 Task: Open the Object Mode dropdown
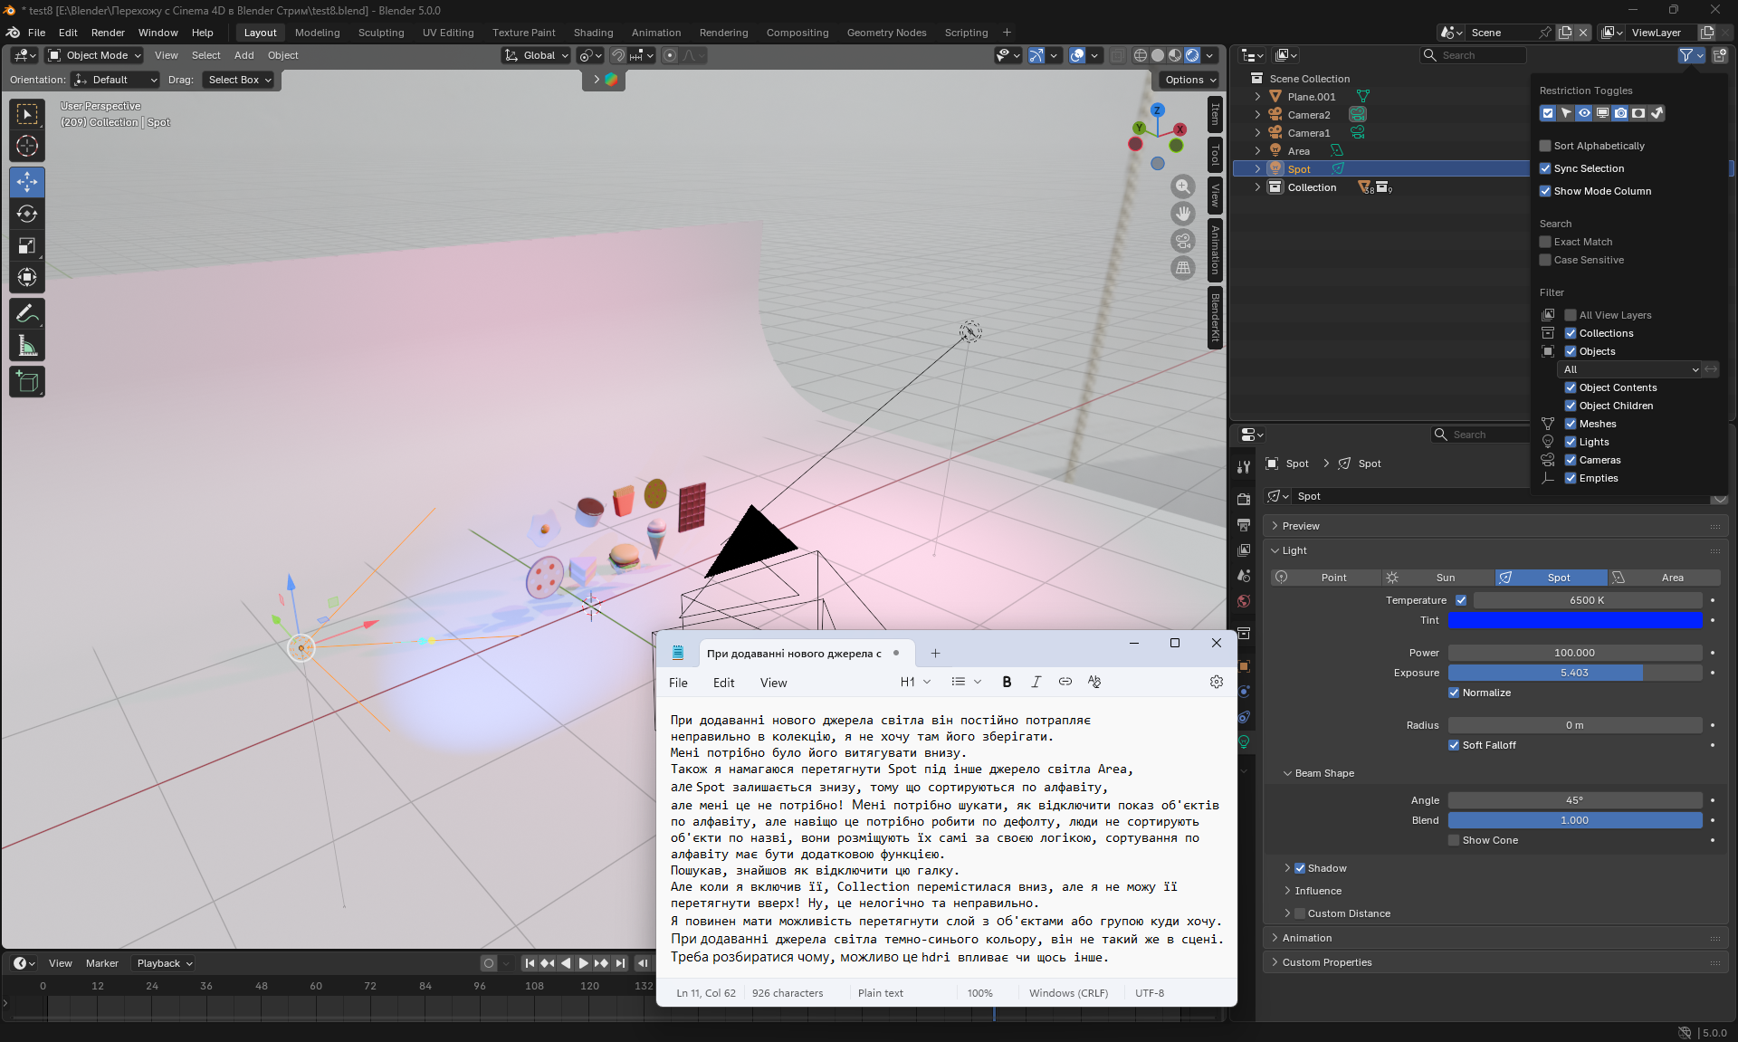coord(95,55)
